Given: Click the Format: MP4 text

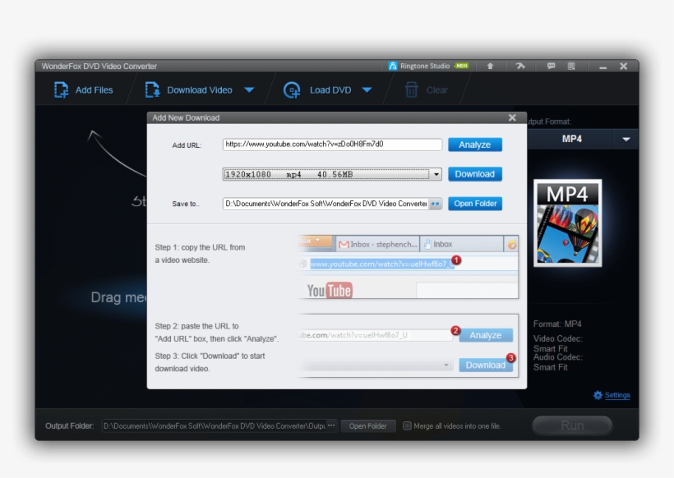Looking at the screenshot, I should click(x=557, y=324).
